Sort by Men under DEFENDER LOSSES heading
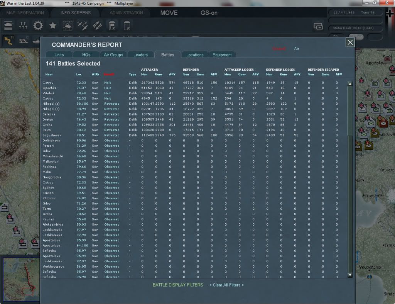 tap(269, 75)
